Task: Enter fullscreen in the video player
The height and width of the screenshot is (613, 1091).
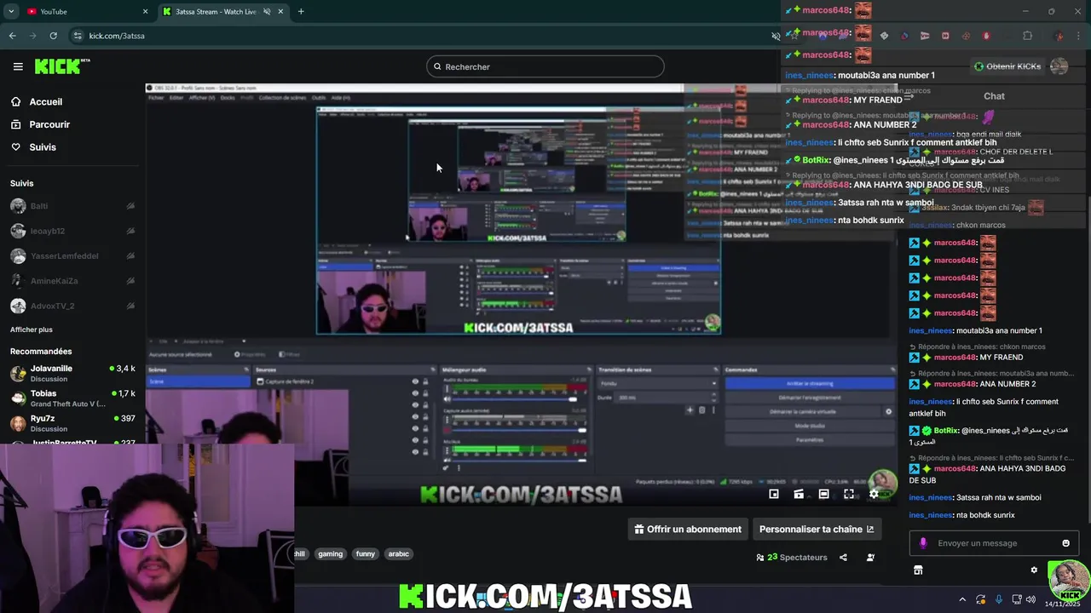Action: point(849,494)
